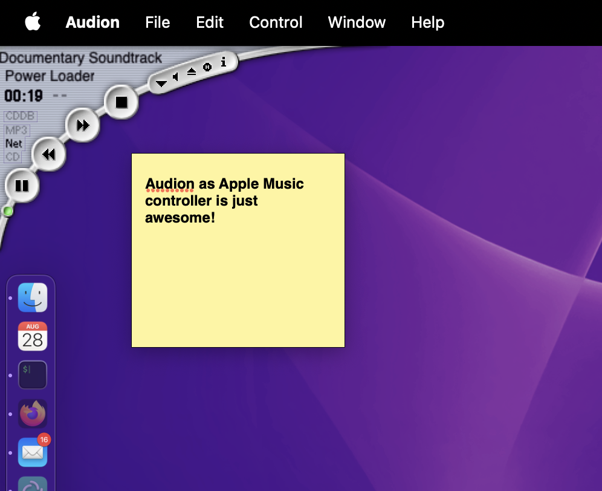Click the speaker volume icon in Audion

coord(176,77)
